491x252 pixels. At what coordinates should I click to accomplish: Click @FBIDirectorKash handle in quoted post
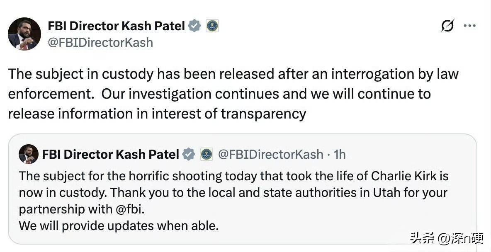[270, 154]
